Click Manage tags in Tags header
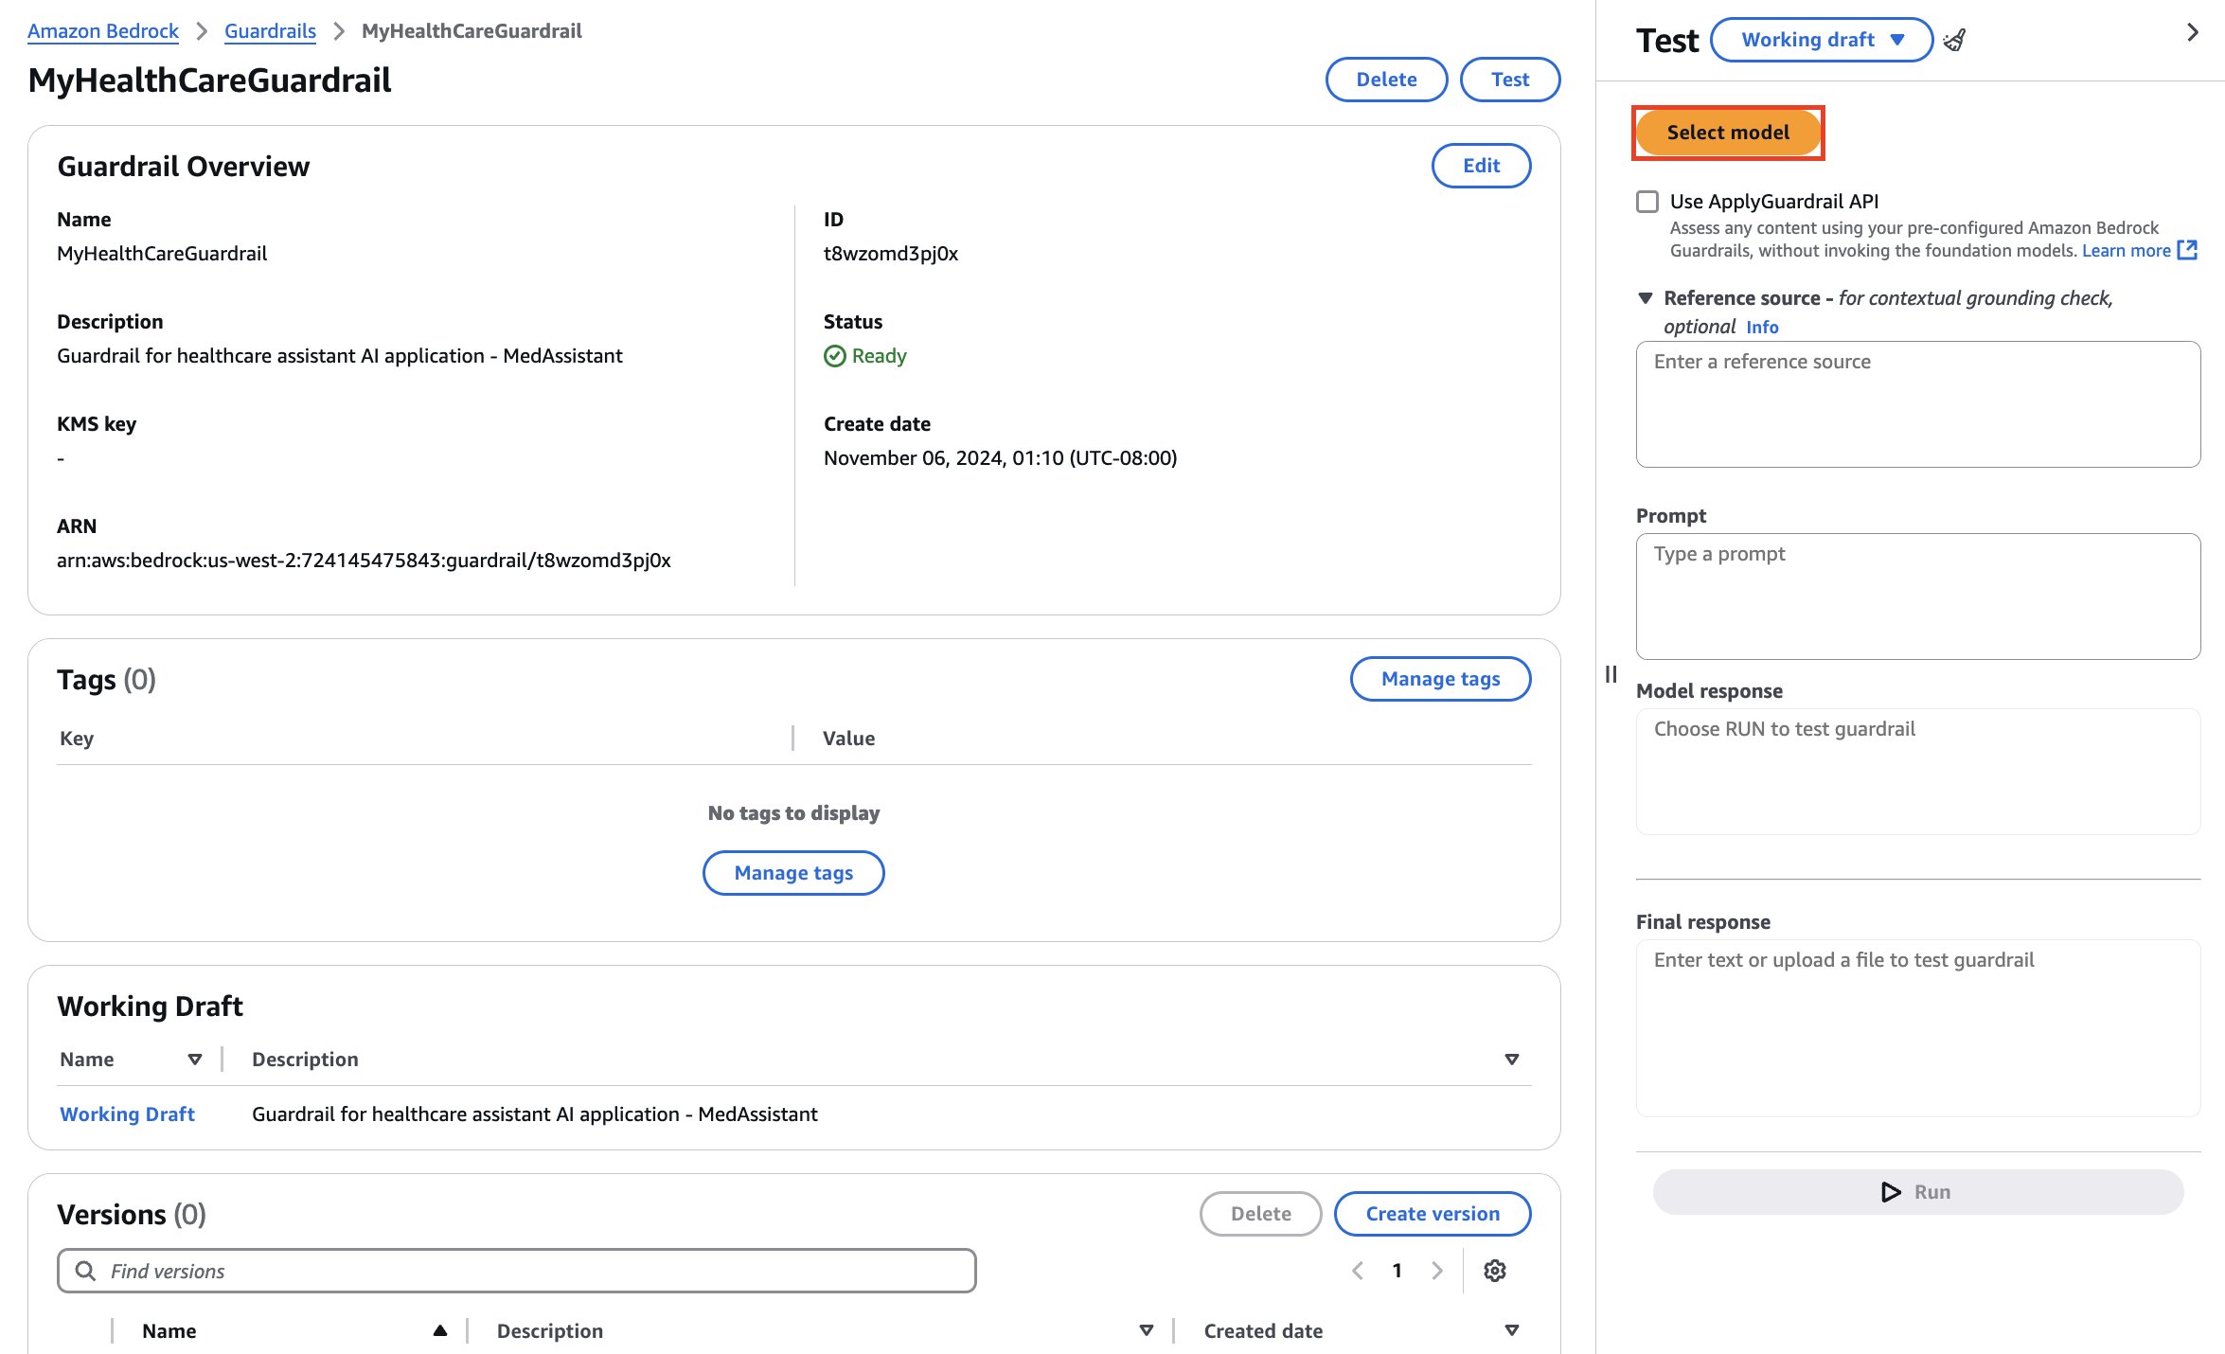Viewport: 2225px width, 1354px height. click(x=1440, y=679)
